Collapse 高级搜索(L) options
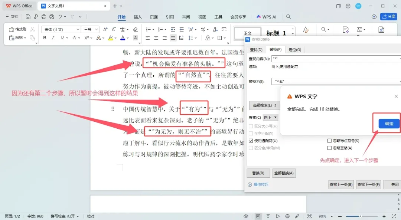 [264, 105]
